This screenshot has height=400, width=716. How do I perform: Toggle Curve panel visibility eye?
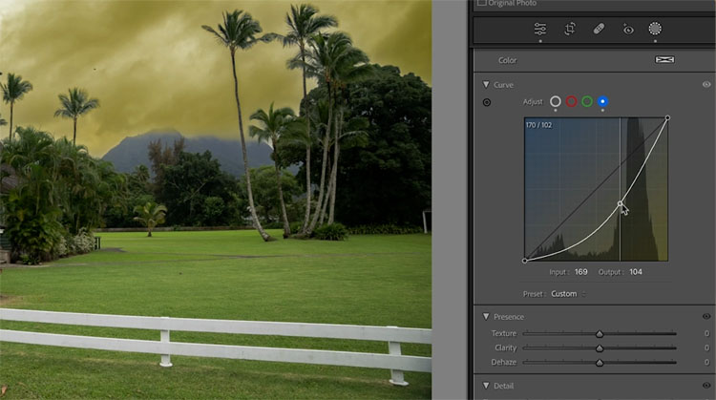706,85
